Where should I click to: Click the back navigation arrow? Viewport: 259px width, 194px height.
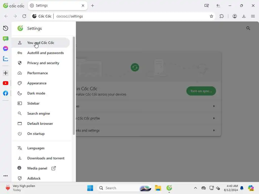coord(6,16)
